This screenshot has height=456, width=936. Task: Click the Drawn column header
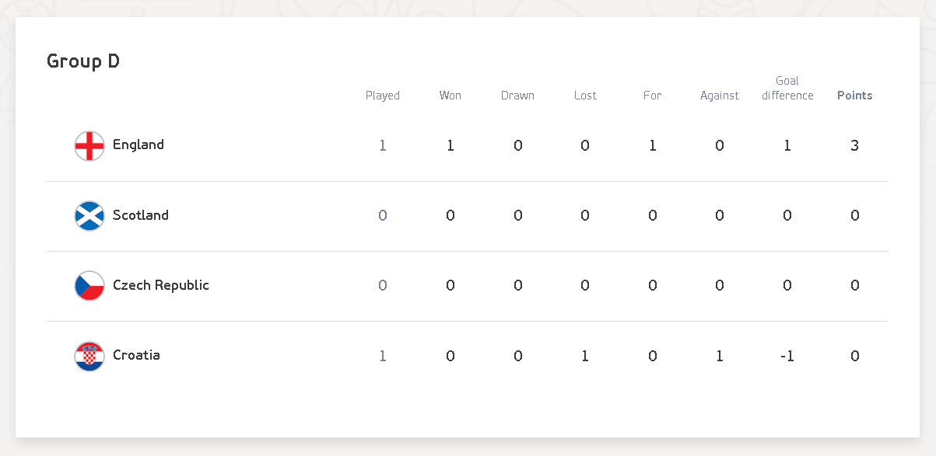[x=517, y=96]
